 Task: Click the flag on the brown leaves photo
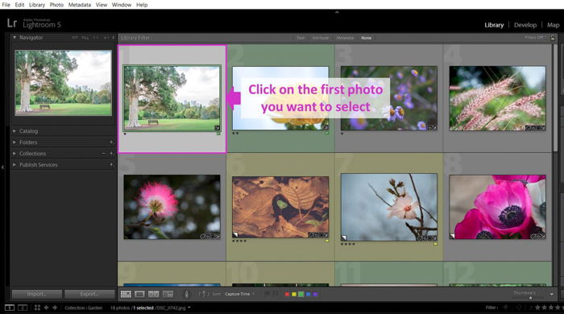pyautogui.click(x=235, y=235)
